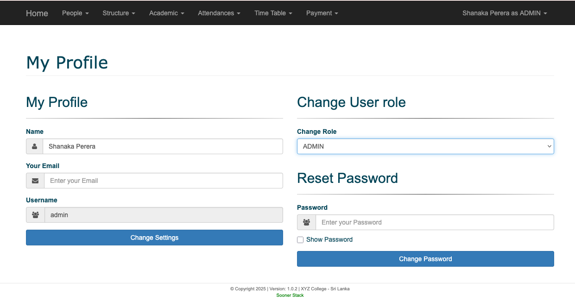Click the Enter your Password field
Viewport: 575px width, 307px height.
coord(434,222)
